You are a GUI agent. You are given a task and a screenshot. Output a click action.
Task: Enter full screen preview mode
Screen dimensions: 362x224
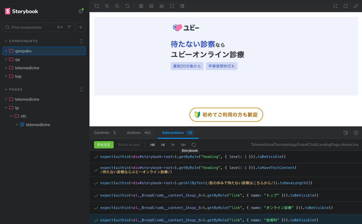point(335,6)
